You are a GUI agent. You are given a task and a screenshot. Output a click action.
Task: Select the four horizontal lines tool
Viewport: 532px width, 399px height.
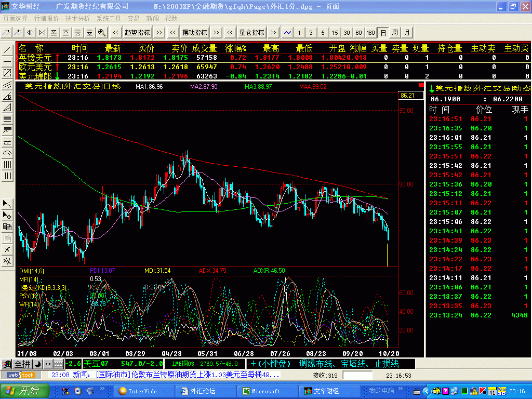pos(7,119)
